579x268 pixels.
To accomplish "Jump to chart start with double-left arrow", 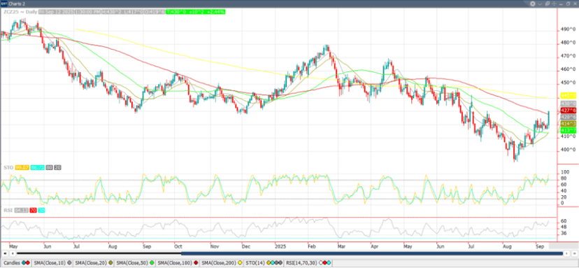I will point(5,253).
